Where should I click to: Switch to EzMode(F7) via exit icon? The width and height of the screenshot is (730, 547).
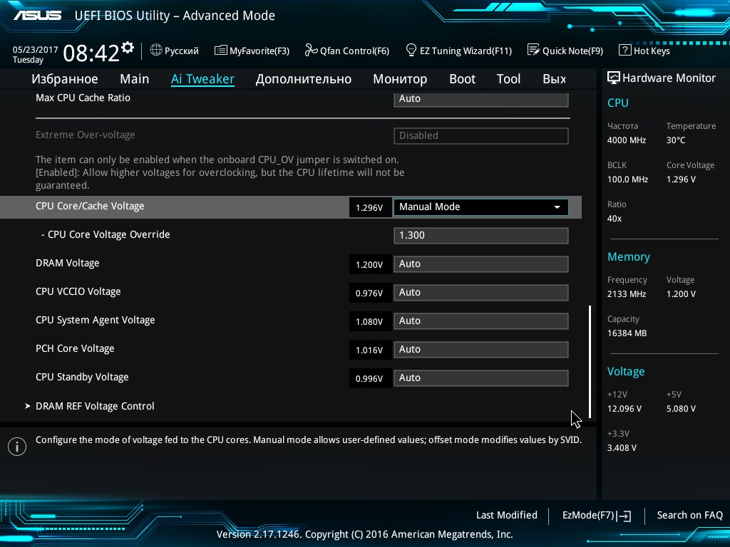(x=624, y=516)
